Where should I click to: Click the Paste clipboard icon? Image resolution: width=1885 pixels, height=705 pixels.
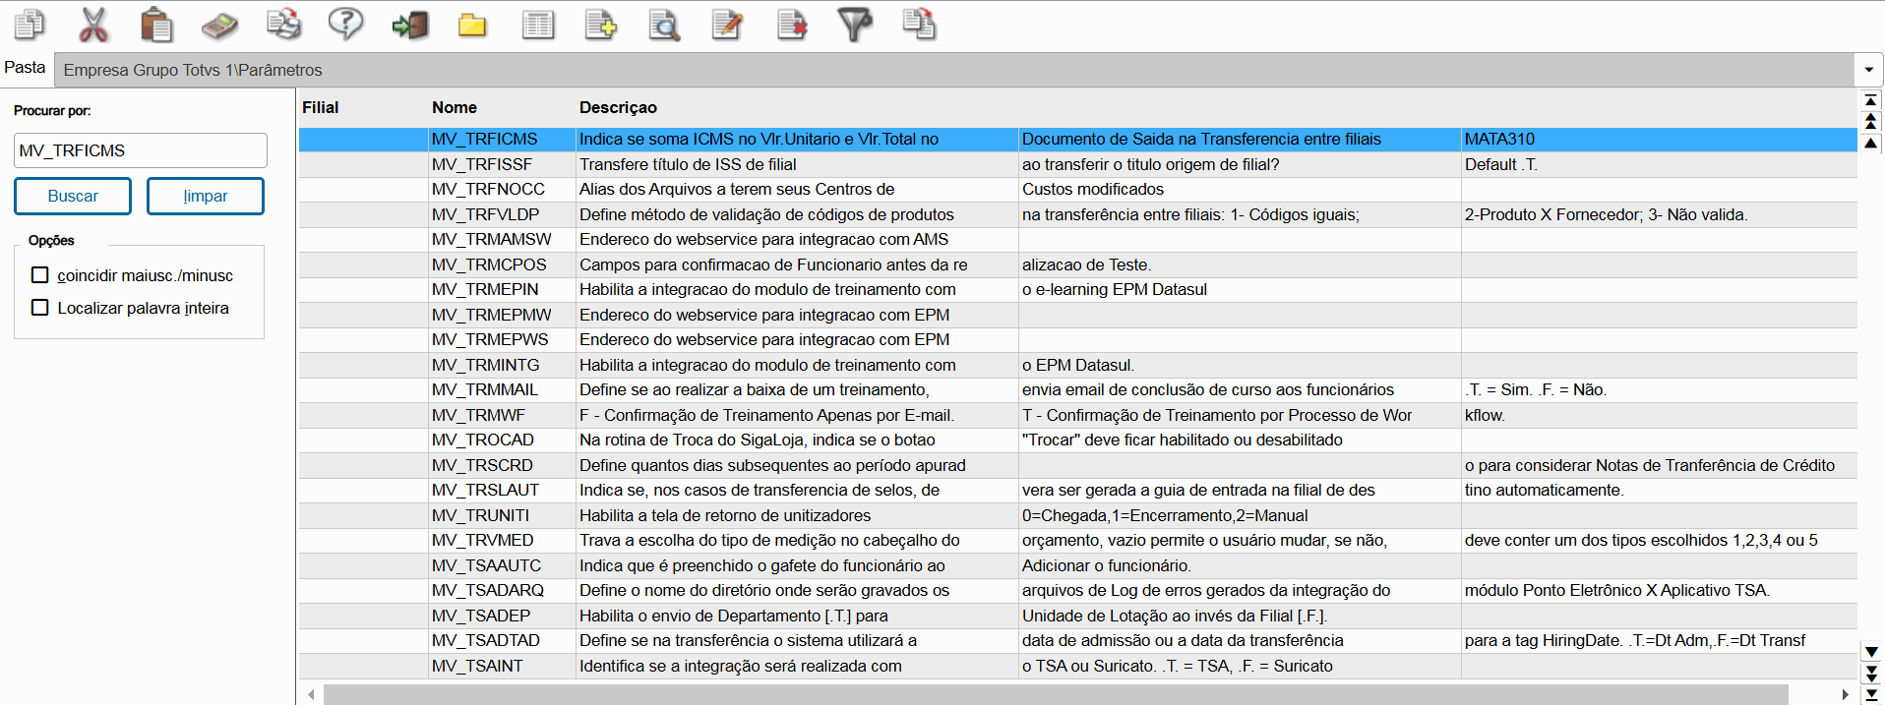(156, 25)
